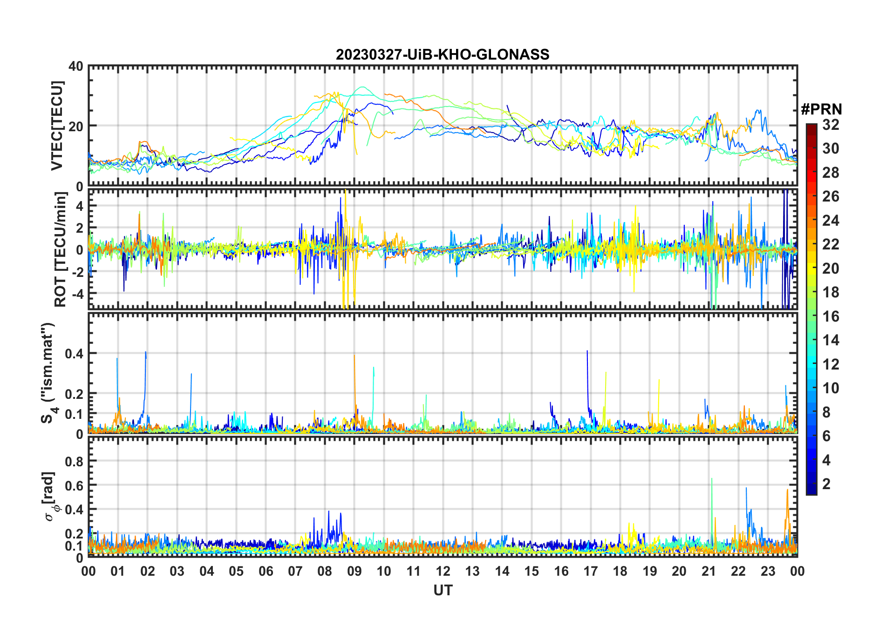
Task: Click x-axis tick label 03
Action: click(x=177, y=572)
